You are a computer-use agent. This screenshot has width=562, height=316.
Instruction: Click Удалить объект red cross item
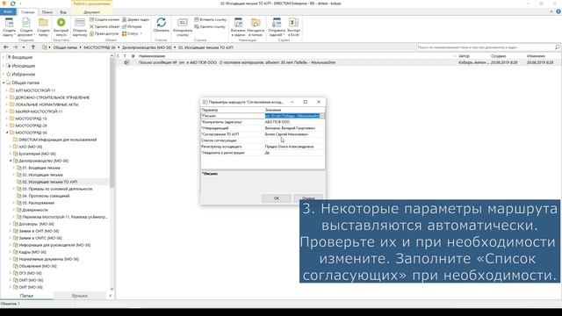(x=104, y=26)
